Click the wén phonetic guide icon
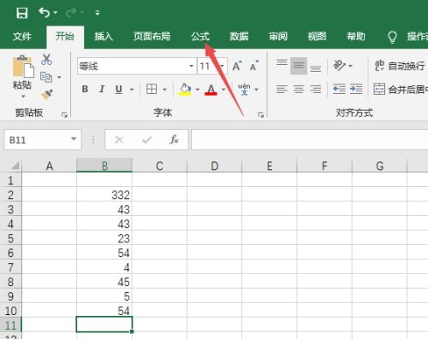 click(x=244, y=89)
